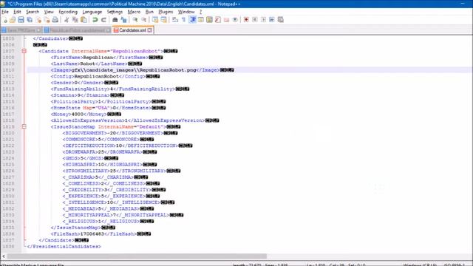The image size is (473, 266).
Task: Click the _INTELLIGENCE value line
Action: click(118, 202)
